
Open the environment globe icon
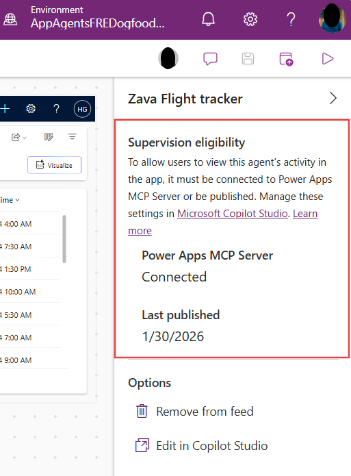coord(10,20)
